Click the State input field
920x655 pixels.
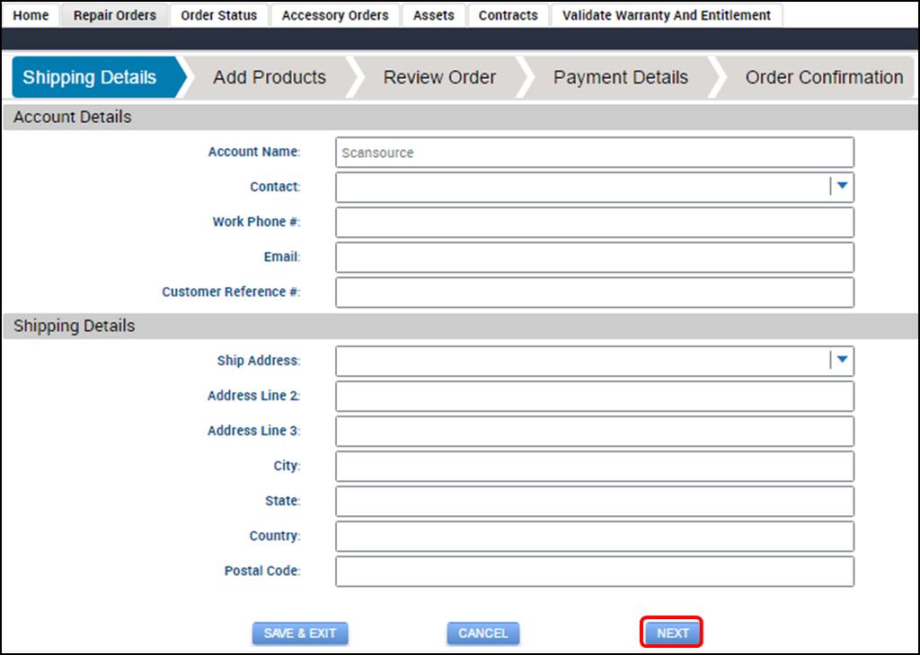click(595, 501)
